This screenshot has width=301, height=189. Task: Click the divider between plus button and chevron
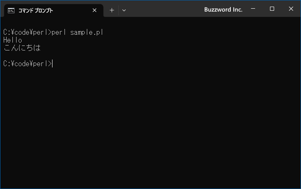point(118,10)
